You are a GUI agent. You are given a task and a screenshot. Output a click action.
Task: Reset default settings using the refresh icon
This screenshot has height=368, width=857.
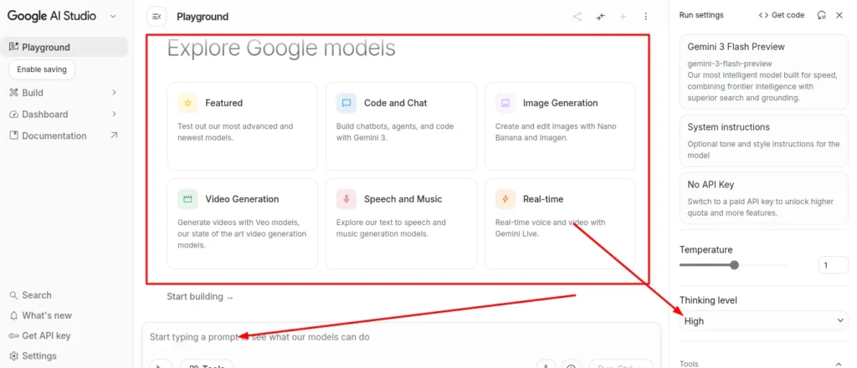pyautogui.click(x=821, y=15)
